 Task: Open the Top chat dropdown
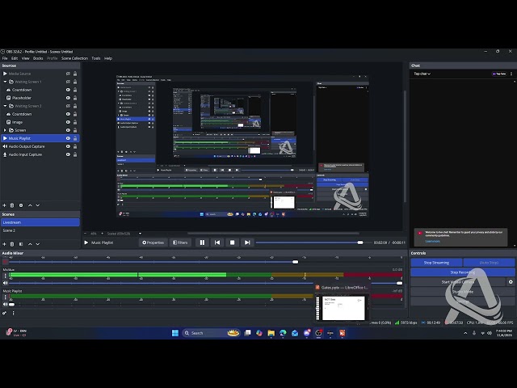point(422,74)
